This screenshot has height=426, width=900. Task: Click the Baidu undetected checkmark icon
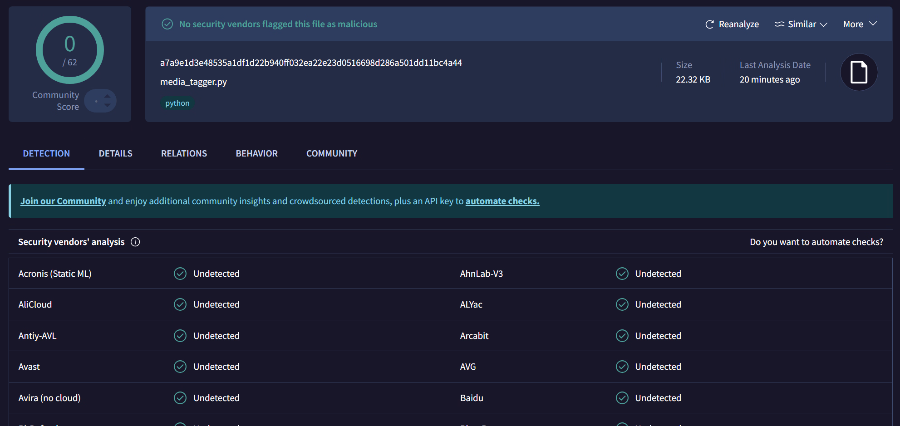[x=622, y=398]
